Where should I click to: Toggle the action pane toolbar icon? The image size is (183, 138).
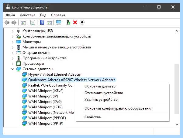point(49,22)
